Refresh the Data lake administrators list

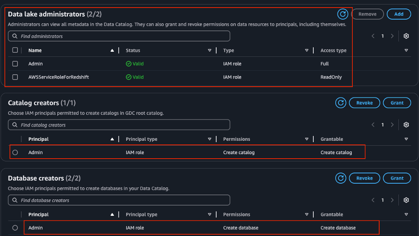[x=342, y=14]
